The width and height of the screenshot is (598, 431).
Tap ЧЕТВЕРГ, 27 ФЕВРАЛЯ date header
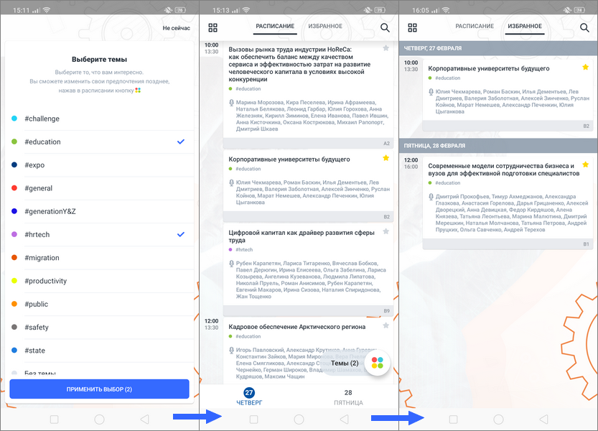498,48
